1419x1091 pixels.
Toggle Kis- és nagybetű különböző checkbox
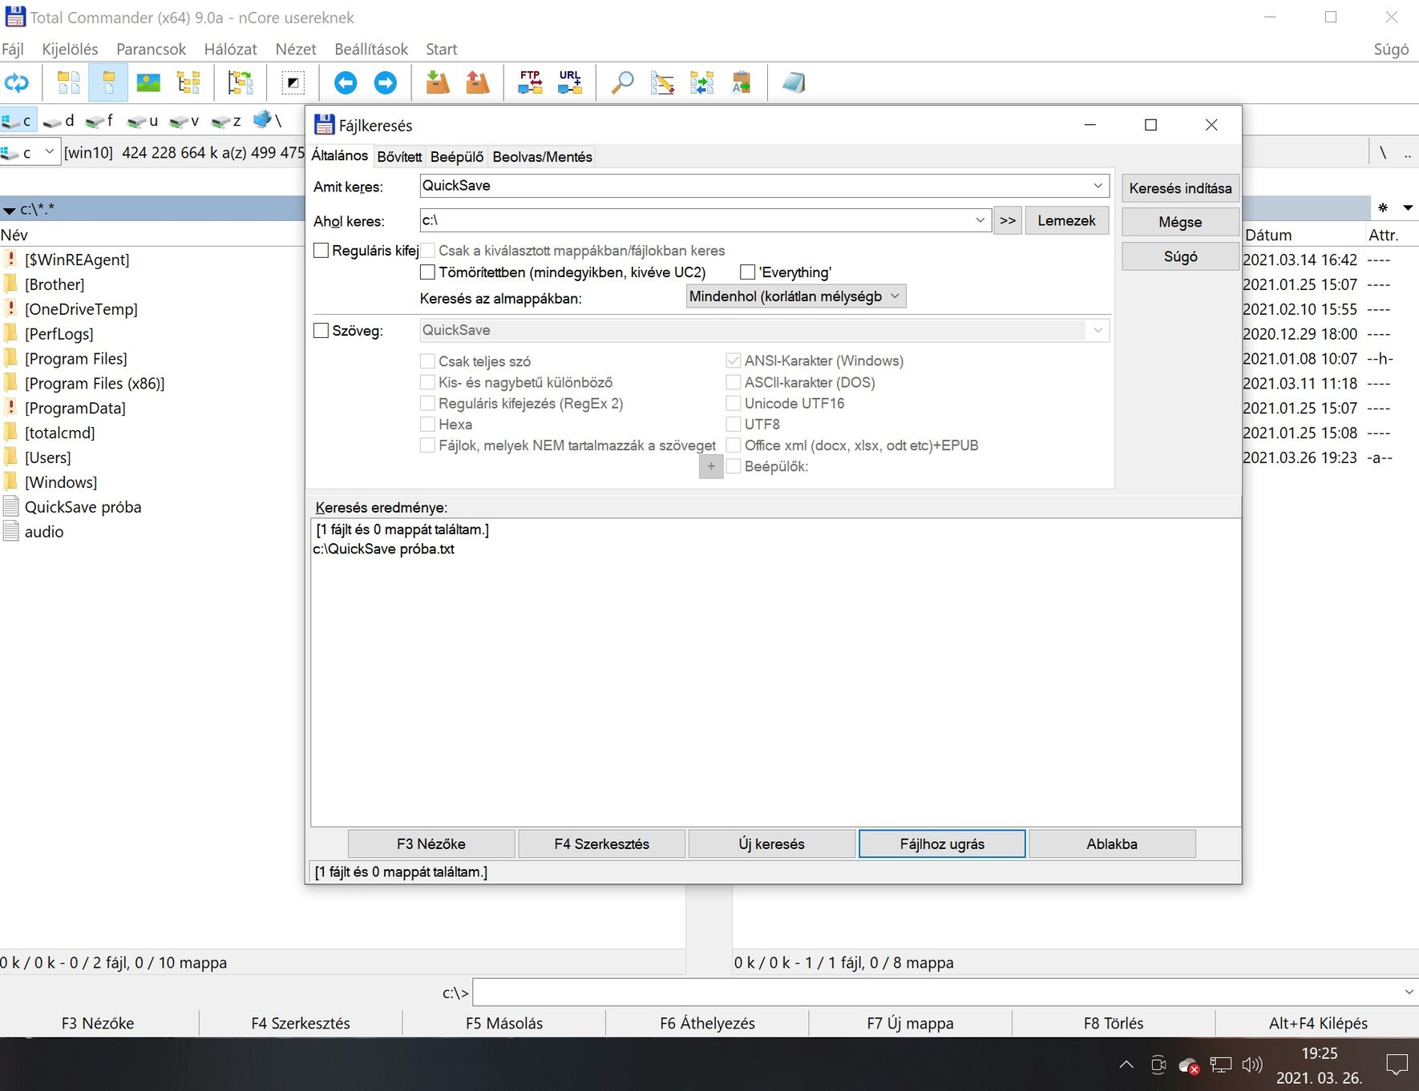point(428,383)
